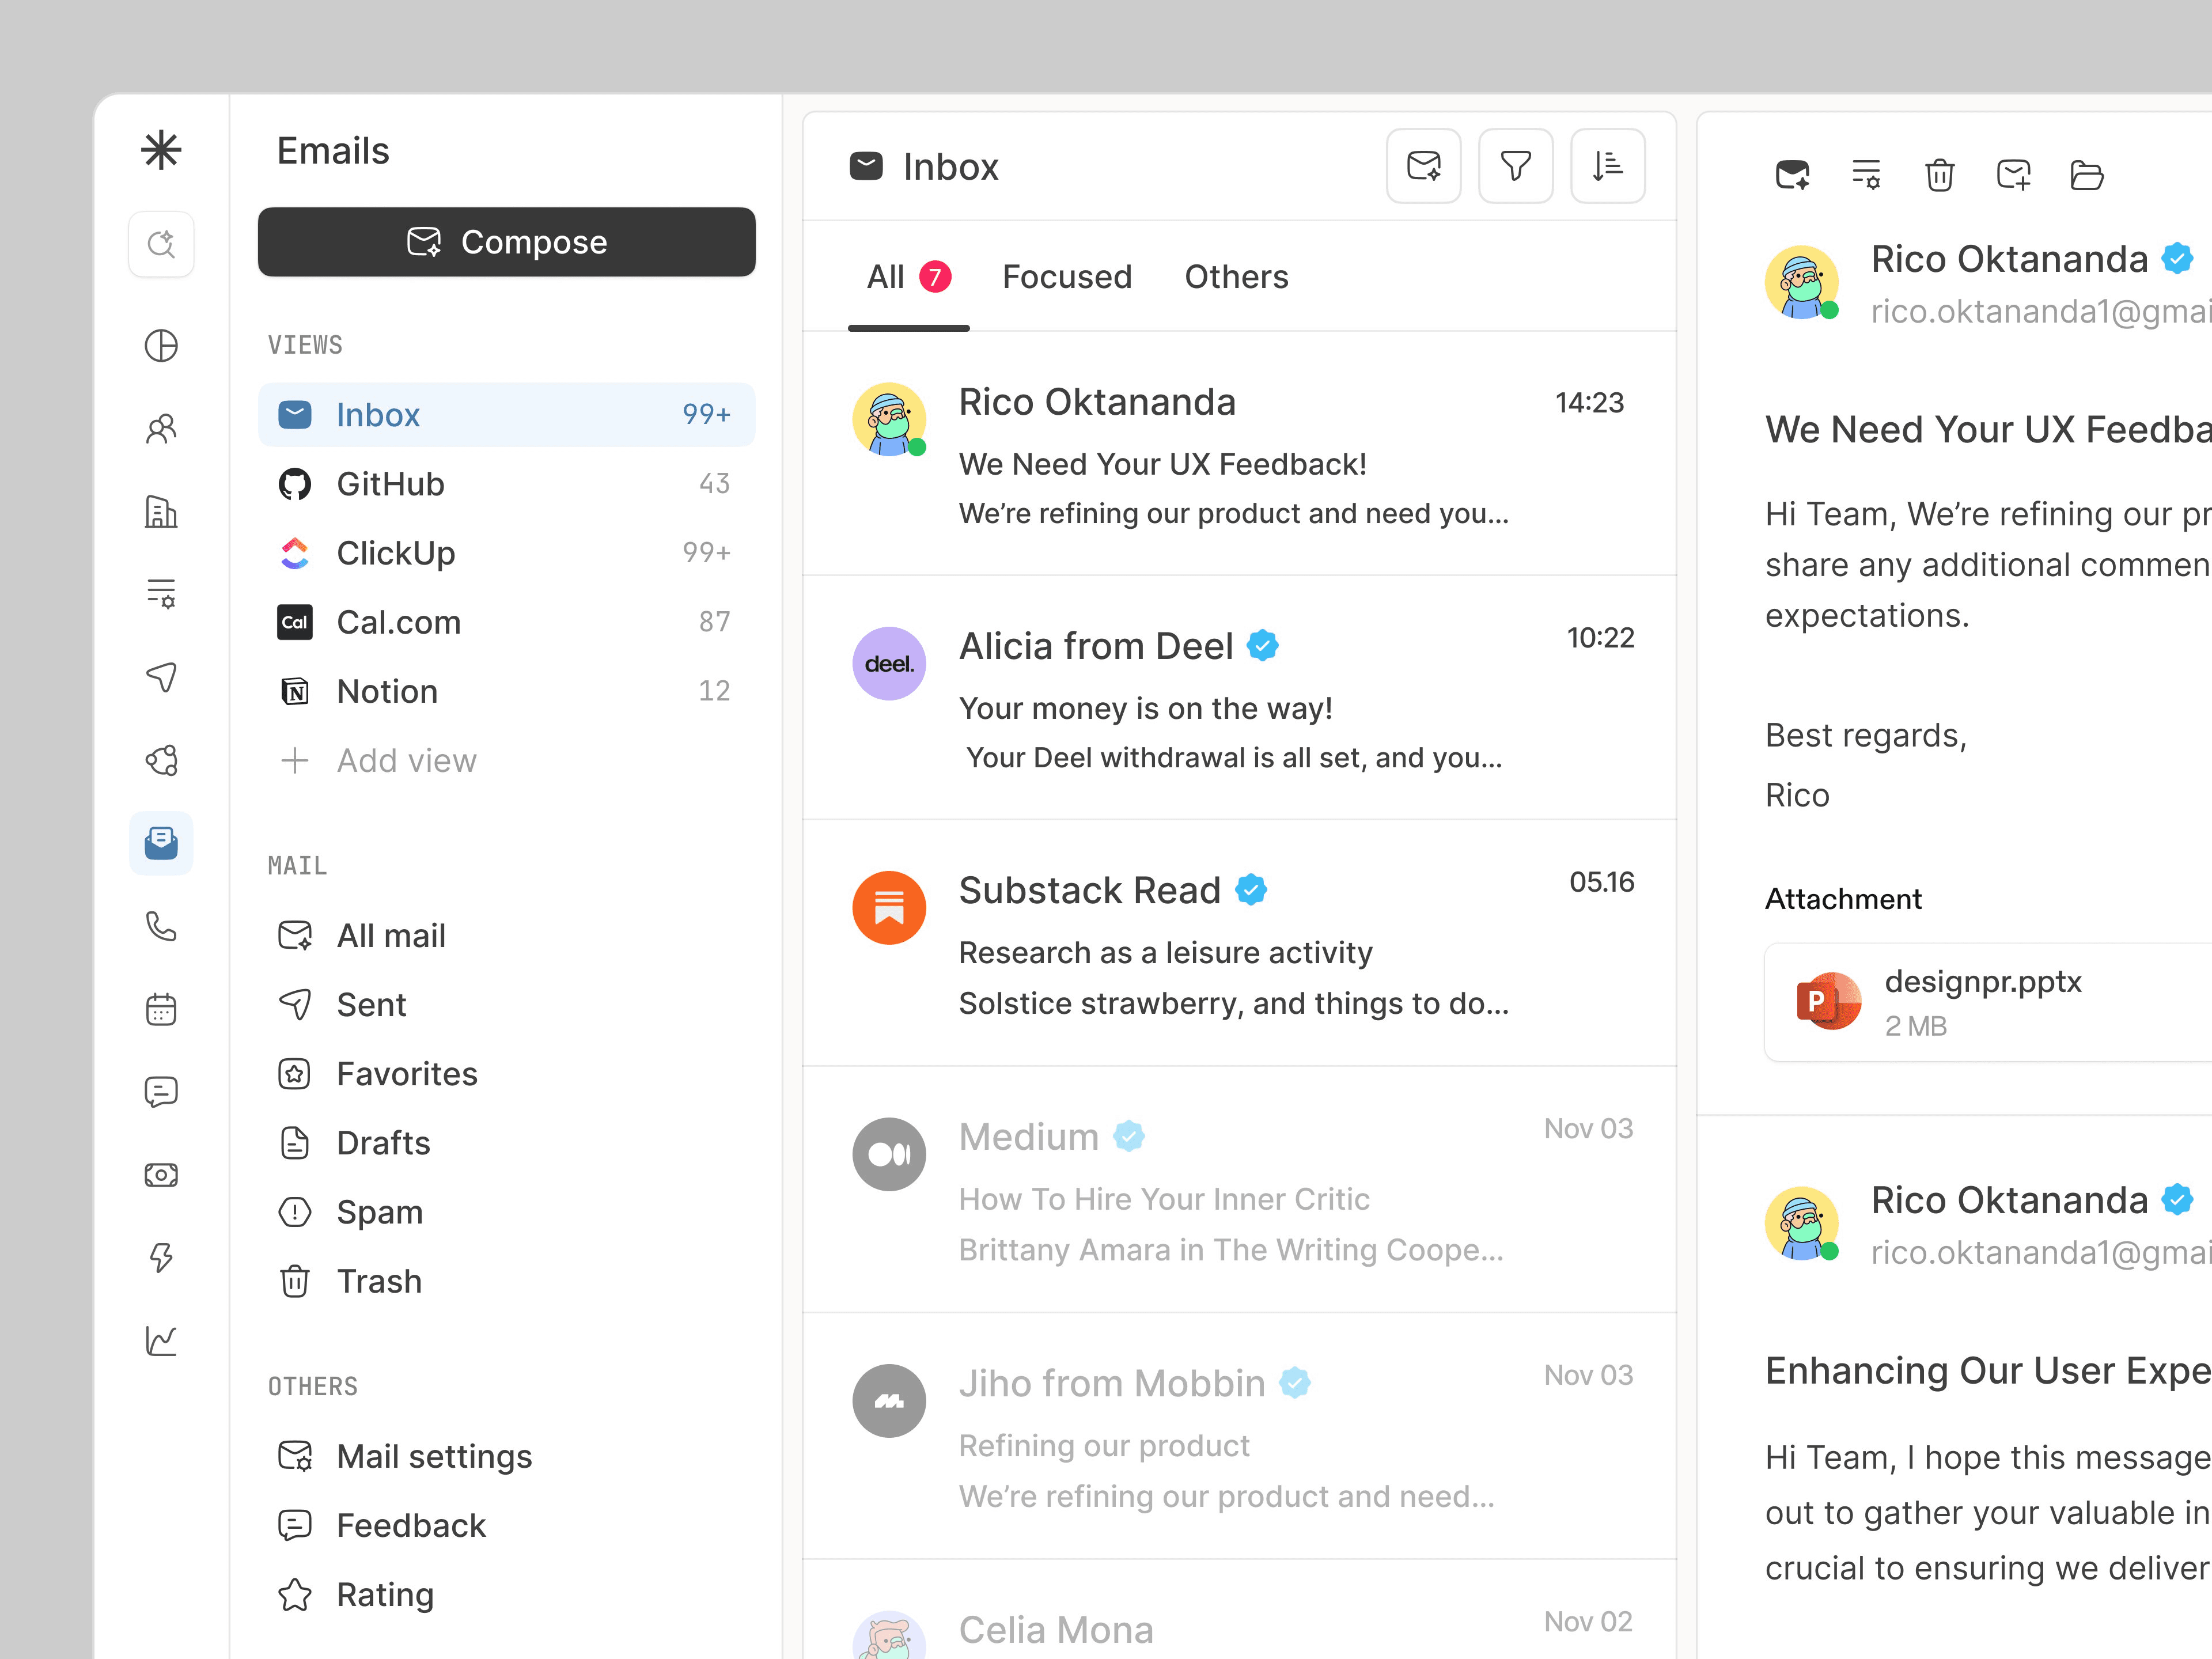Open the lightning automations icon
The image size is (2212, 1659).
click(161, 1257)
